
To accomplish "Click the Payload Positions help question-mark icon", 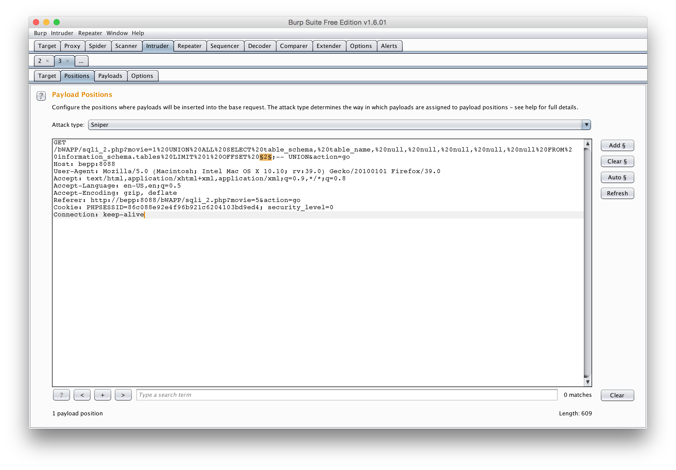I will coord(41,96).
